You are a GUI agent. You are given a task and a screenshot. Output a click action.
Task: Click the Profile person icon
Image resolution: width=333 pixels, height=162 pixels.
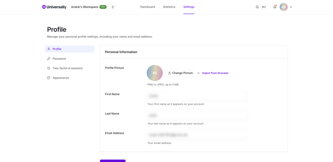49,49
